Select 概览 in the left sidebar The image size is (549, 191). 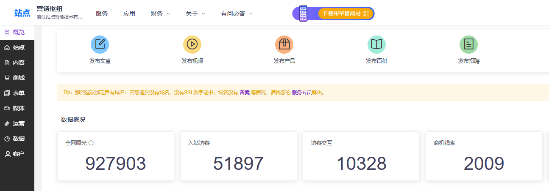[17, 32]
